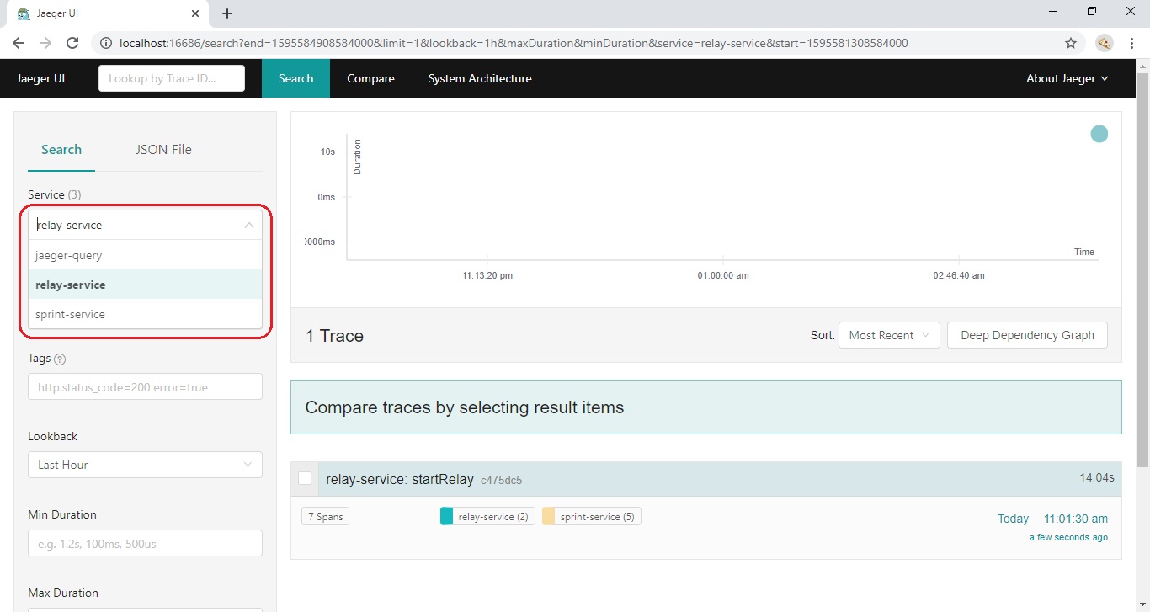The image size is (1150, 612).
Task: Click the 'Today' date label
Action: 1013,519
